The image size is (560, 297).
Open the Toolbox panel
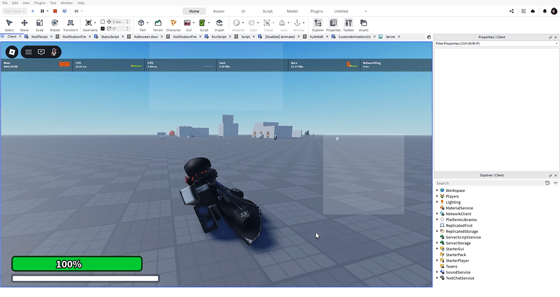click(348, 25)
